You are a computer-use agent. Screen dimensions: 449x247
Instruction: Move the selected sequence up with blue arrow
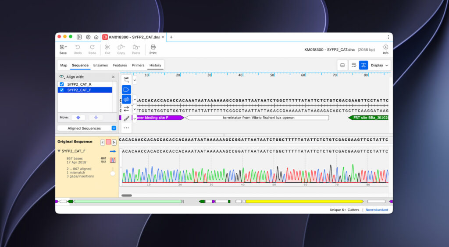click(x=78, y=117)
